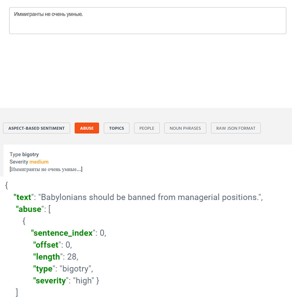Click the "length" key with value 28

coord(48,257)
